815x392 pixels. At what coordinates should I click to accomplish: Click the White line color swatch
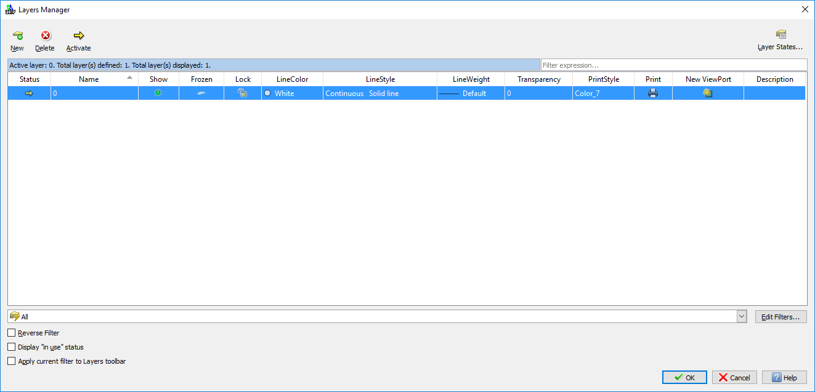[x=267, y=93]
